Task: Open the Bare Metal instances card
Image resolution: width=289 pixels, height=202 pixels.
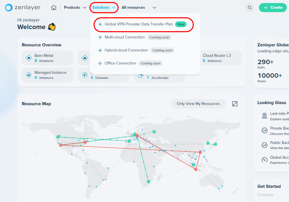Action: [47, 58]
